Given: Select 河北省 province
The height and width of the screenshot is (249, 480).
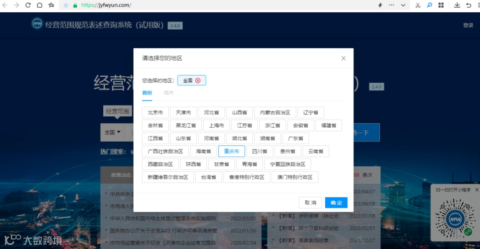Looking at the screenshot, I should click(x=211, y=112).
